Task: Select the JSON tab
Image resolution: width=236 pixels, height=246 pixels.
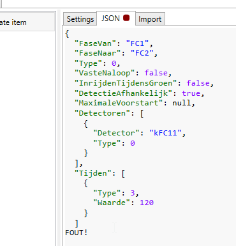Action: (116, 19)
